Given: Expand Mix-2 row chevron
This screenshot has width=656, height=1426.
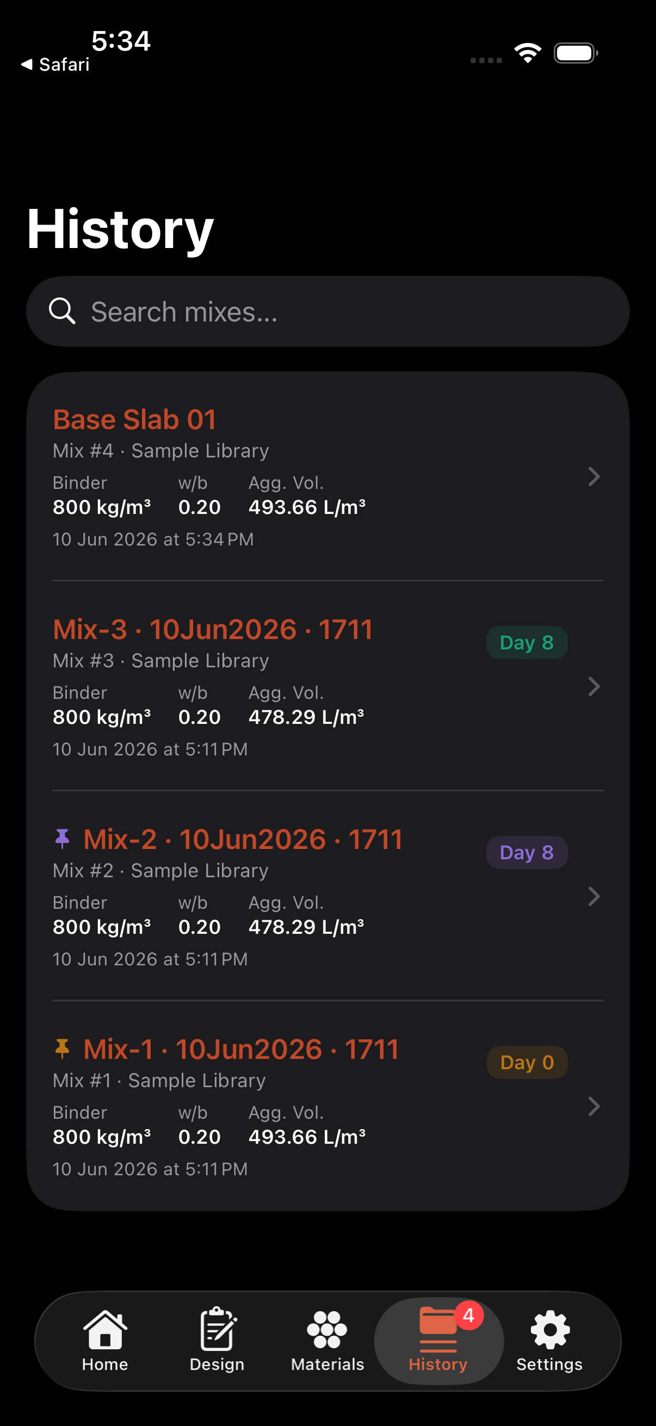Looking at the screenshot, I should (594, 896).
